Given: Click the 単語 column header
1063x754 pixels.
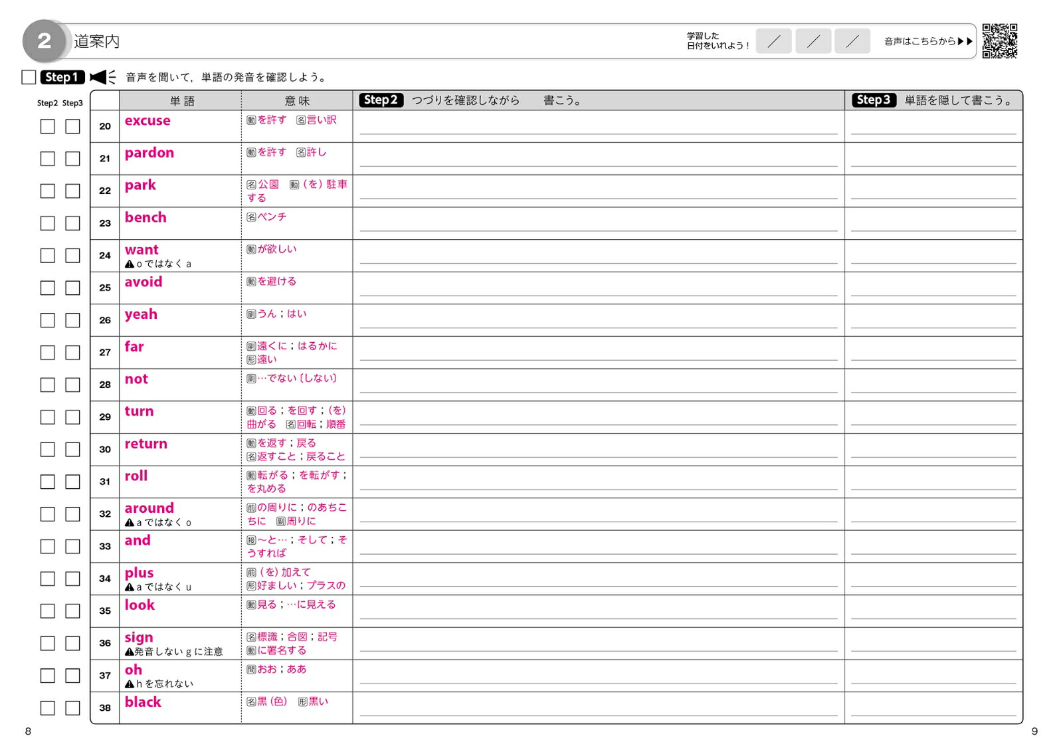Looking at the screenshot, I should (x=182, y=101).
